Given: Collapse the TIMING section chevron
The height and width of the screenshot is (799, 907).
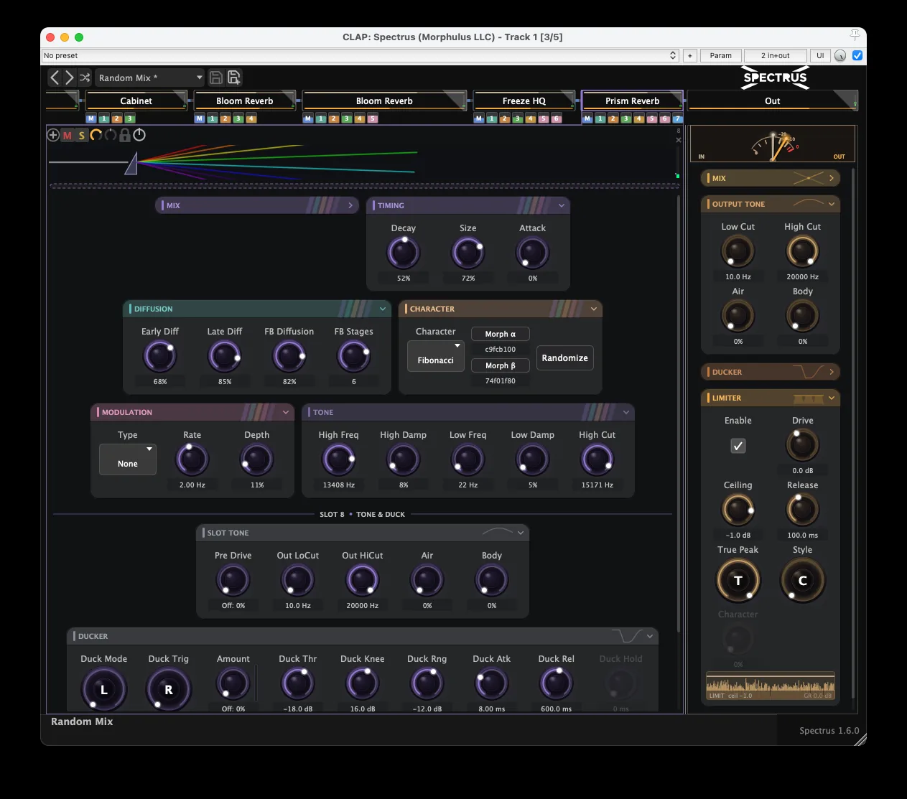Looking at the screenshot, I should 562,205.
